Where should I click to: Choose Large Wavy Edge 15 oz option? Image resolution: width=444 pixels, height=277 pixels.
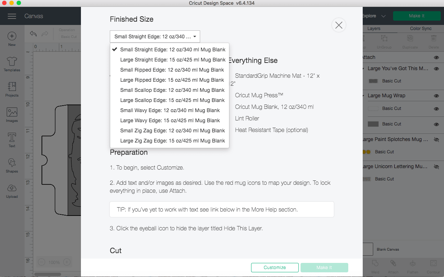point(169,120)
